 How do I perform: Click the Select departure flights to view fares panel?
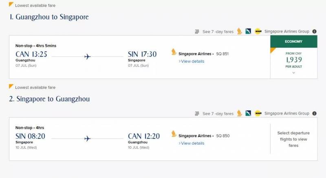tap(293, 139)
